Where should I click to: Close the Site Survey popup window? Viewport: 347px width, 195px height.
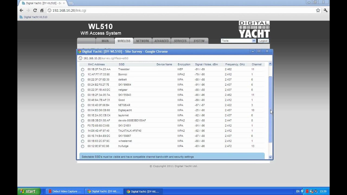pyautogui.click(x=267, y=51)
